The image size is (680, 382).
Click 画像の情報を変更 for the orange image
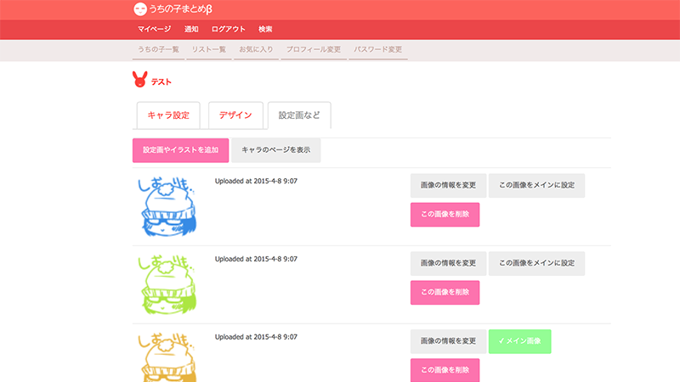(448, 341)
